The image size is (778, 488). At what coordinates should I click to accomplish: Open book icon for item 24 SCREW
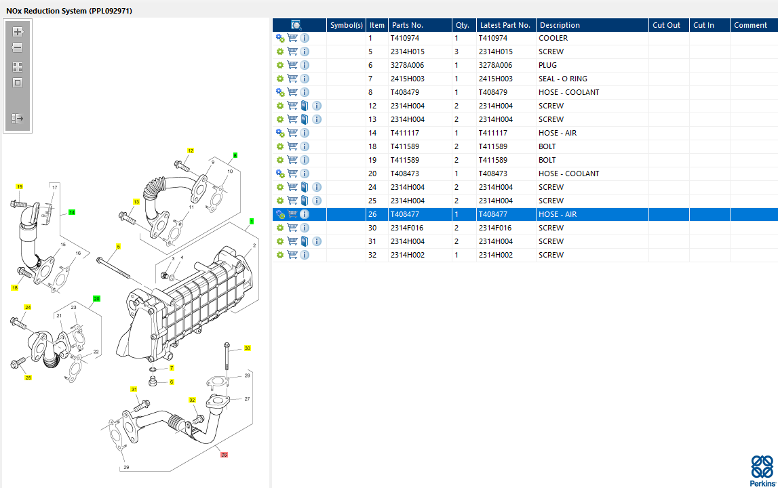(305, 187)
